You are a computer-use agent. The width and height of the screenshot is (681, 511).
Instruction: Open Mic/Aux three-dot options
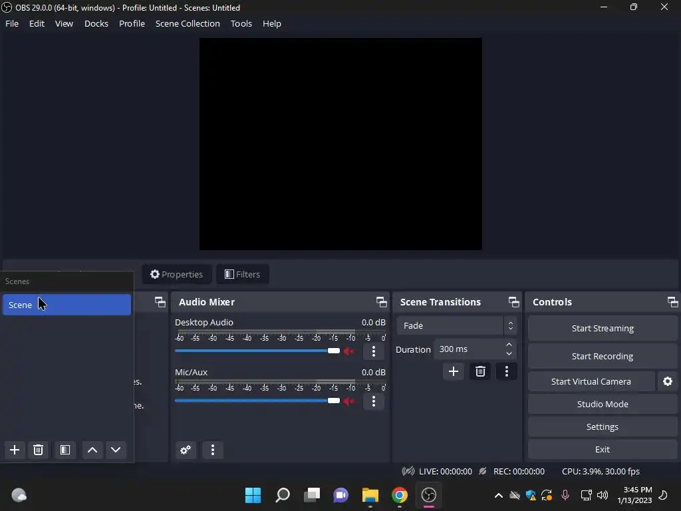374,401
